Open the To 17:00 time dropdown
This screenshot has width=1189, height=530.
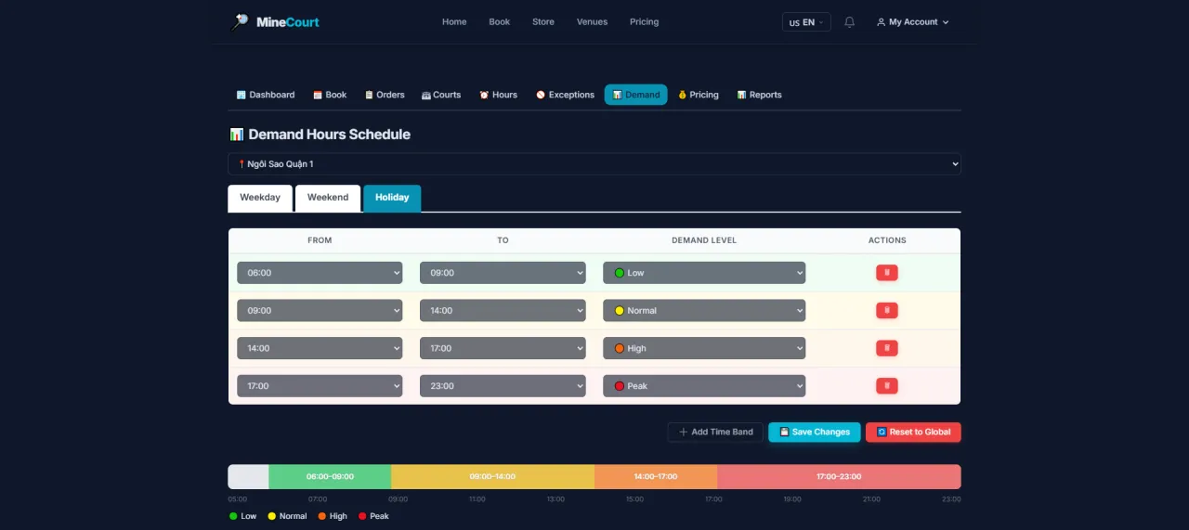point(503,348)
